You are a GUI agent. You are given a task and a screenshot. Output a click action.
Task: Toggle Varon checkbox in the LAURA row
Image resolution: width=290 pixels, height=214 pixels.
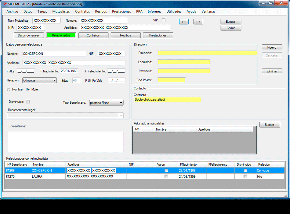tap(166, 177)
